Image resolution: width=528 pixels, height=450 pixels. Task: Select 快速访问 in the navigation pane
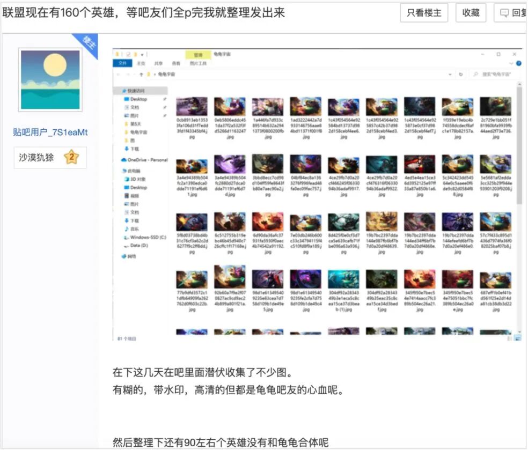140,91
